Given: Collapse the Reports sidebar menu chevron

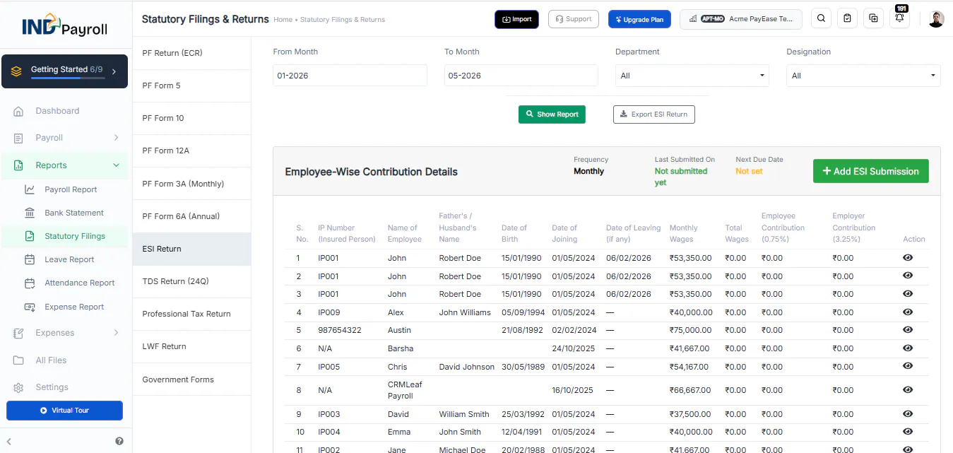Looking at the screenshot, I should coord(116,165).
